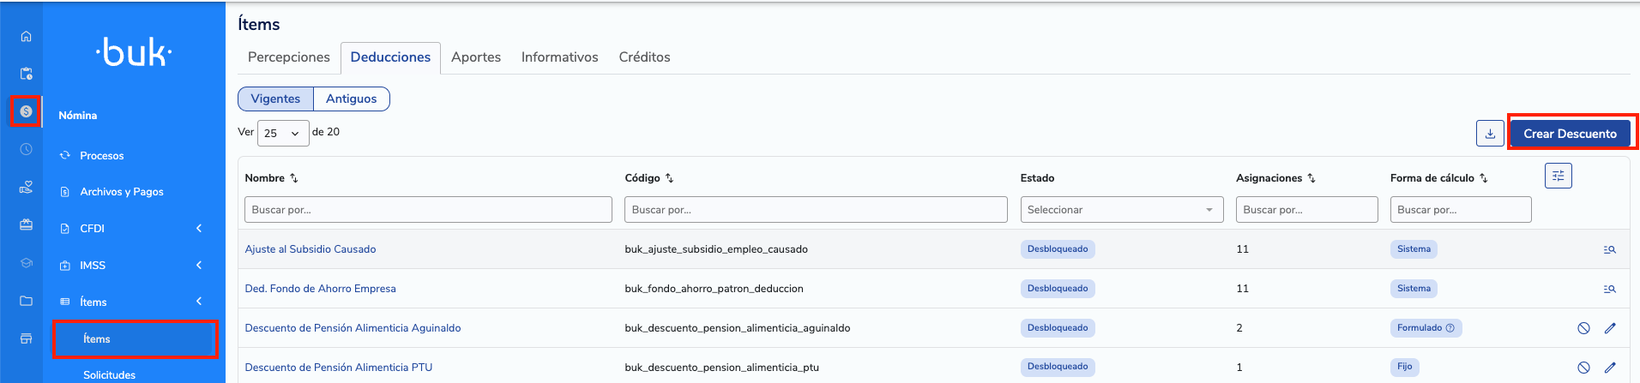
Task: Click the view-details icon for Ajuste al Subsidio Causado
Action: 1609,249
